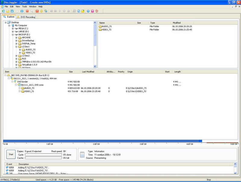Select TMPGEnc-2.513.53.162-Plus-EN folder

pos(36,62)
